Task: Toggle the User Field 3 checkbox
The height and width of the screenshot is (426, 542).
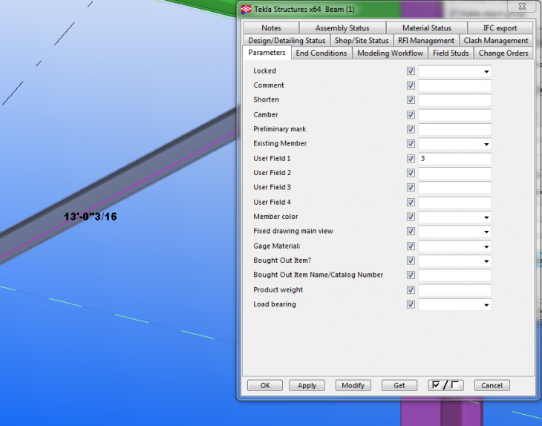Action: tap(411, 188)
